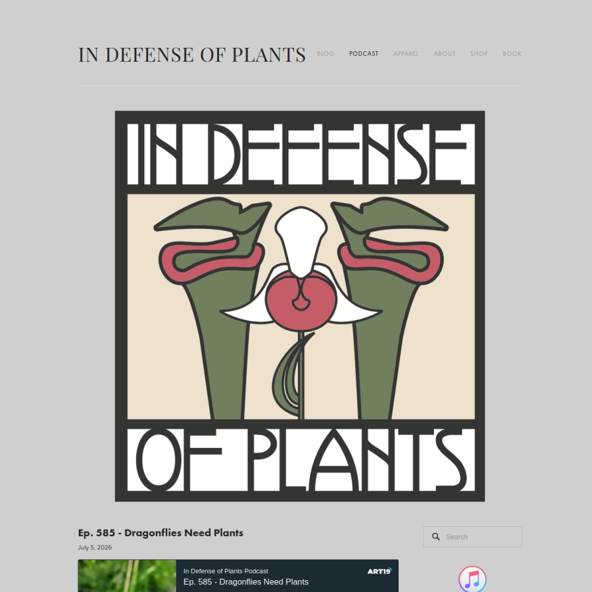Go to the Blog menu item
592x592 pixels.
click(x=326, y=54)
